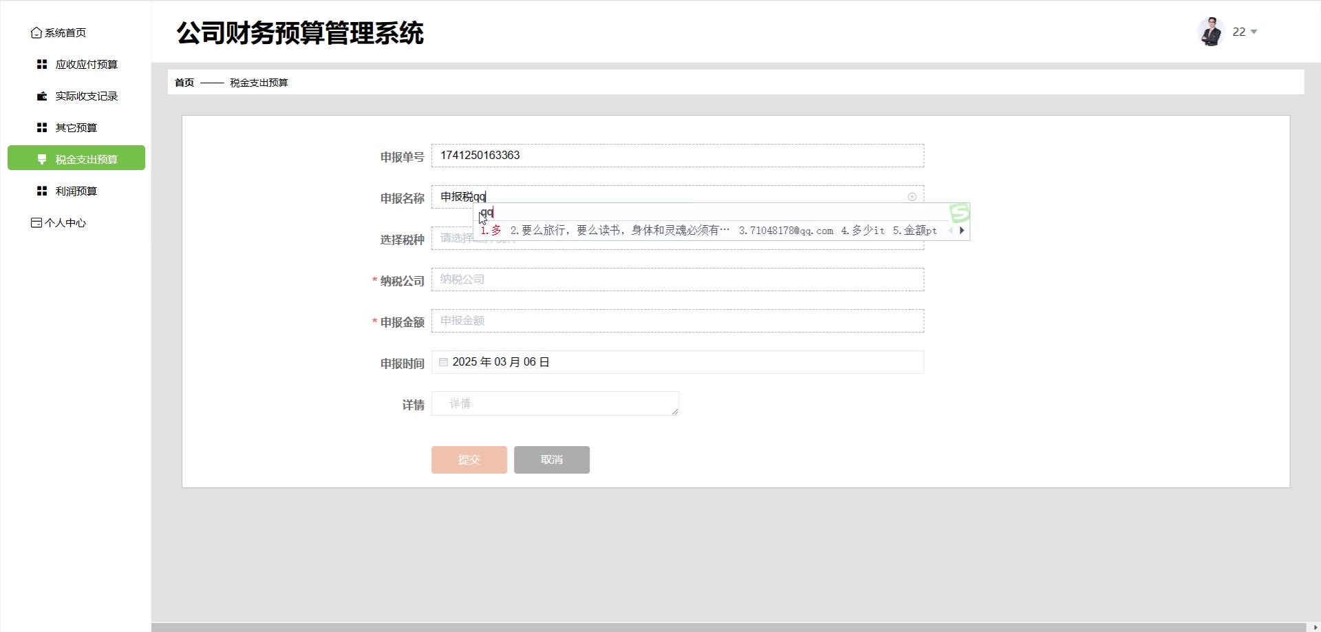Clear the 申报名称 field with the circle-x icon
Image resolution: width=1321 pixels, height=632 pixels.
[912, 197]
